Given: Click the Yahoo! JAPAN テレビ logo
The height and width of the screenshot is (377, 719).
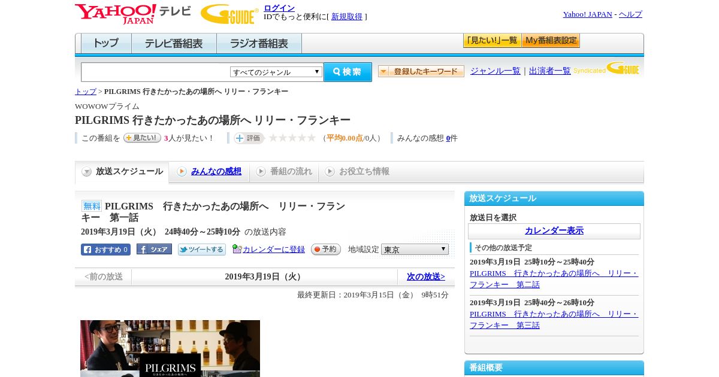Looking at the screenshot, I should click(133, 13).
